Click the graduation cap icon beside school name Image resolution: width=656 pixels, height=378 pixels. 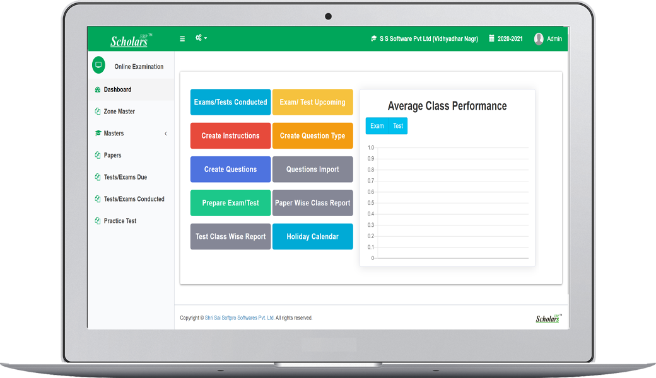[373, 39]
